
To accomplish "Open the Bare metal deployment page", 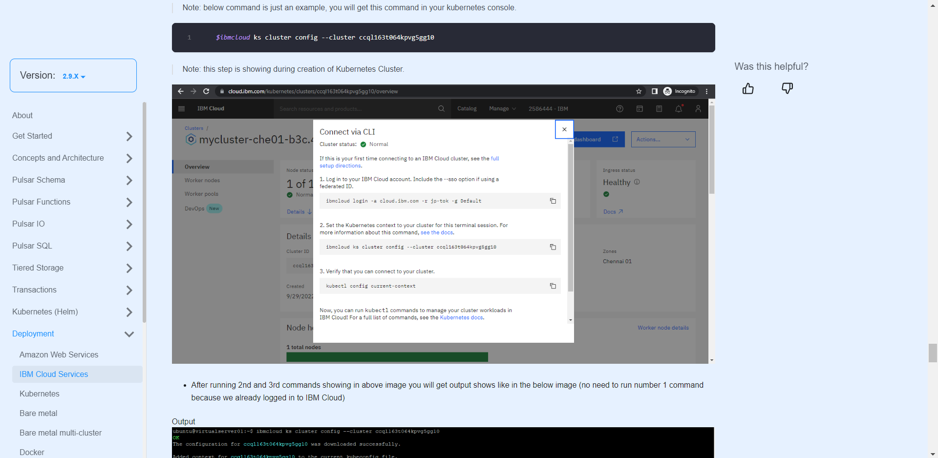I will tap(39, 413).
